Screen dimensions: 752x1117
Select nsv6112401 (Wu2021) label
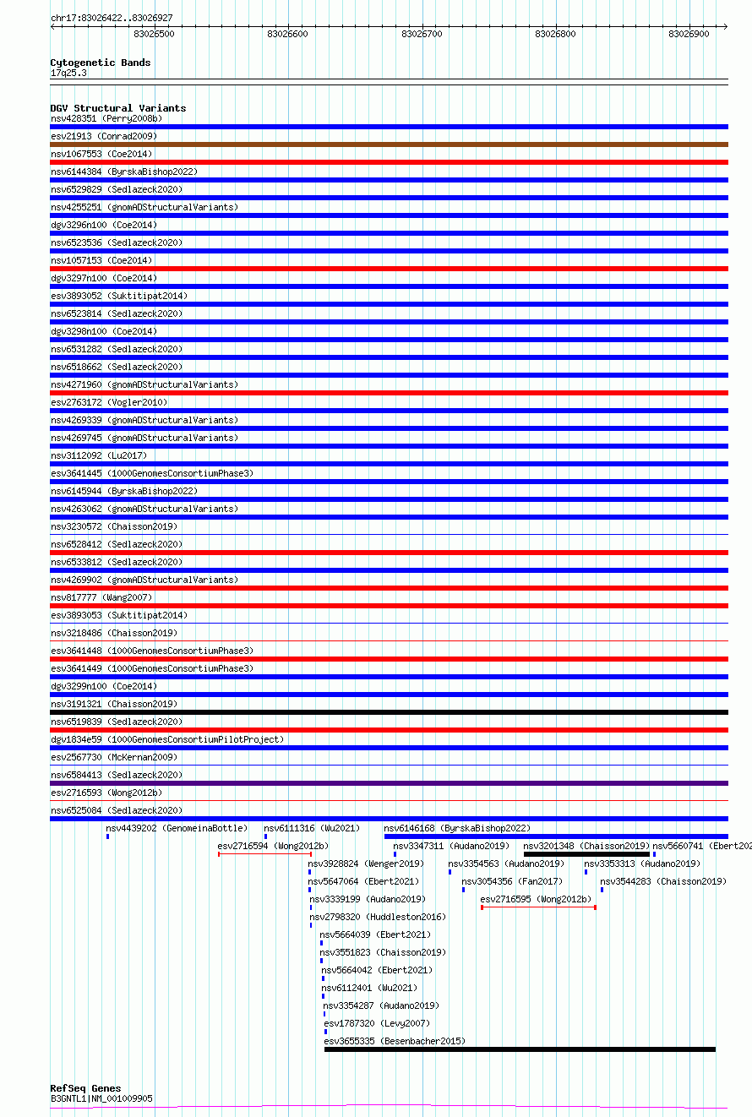(x=370, y=988)
